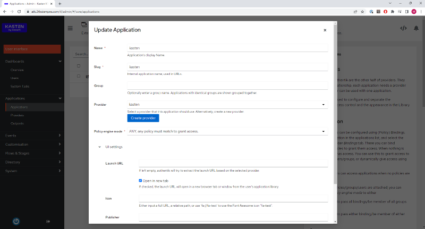Open the Policy engine mode dropdown
This screenshot has height=229, width=425.
point(227,131)
